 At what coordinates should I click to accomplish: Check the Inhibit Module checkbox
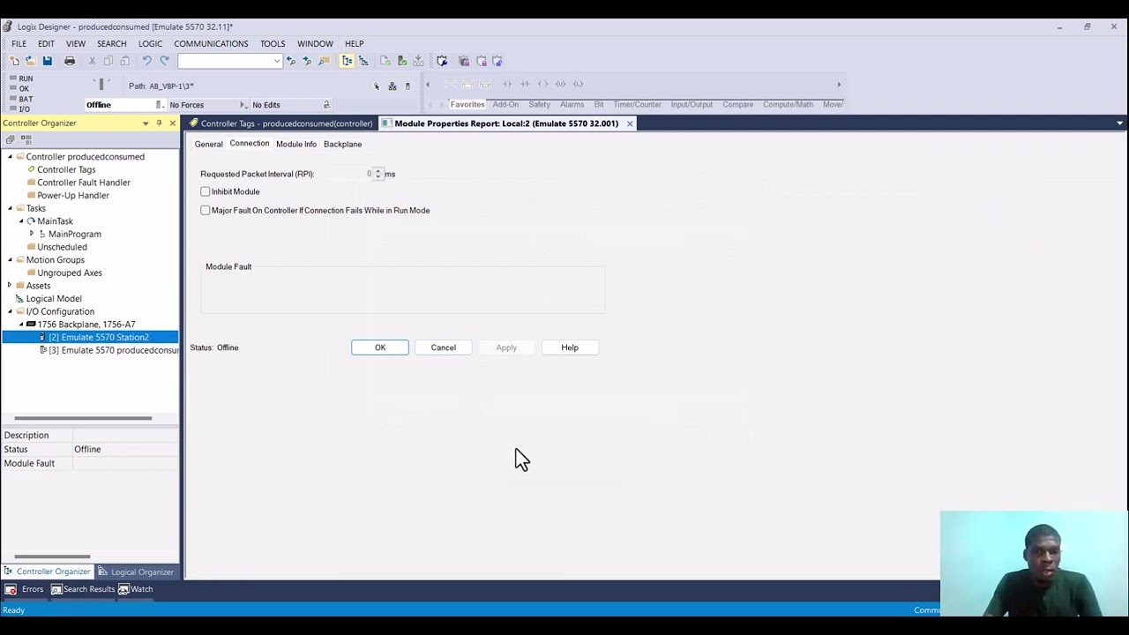point(206,191)
